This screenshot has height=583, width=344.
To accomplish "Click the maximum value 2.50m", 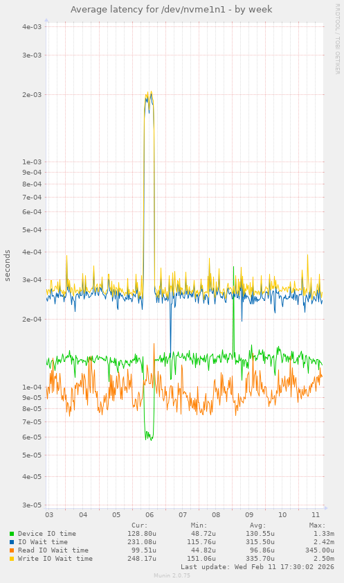I will [x=324, y=558].
